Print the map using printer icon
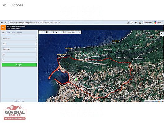 [63, 32]
